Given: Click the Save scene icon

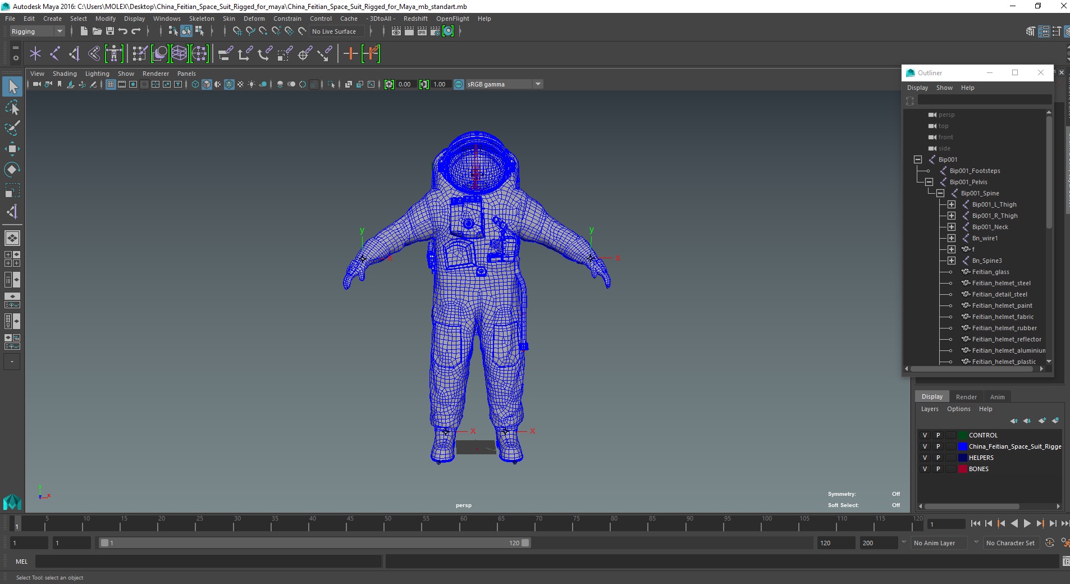Looking at the screenshot, I should (x=110, y=31).
